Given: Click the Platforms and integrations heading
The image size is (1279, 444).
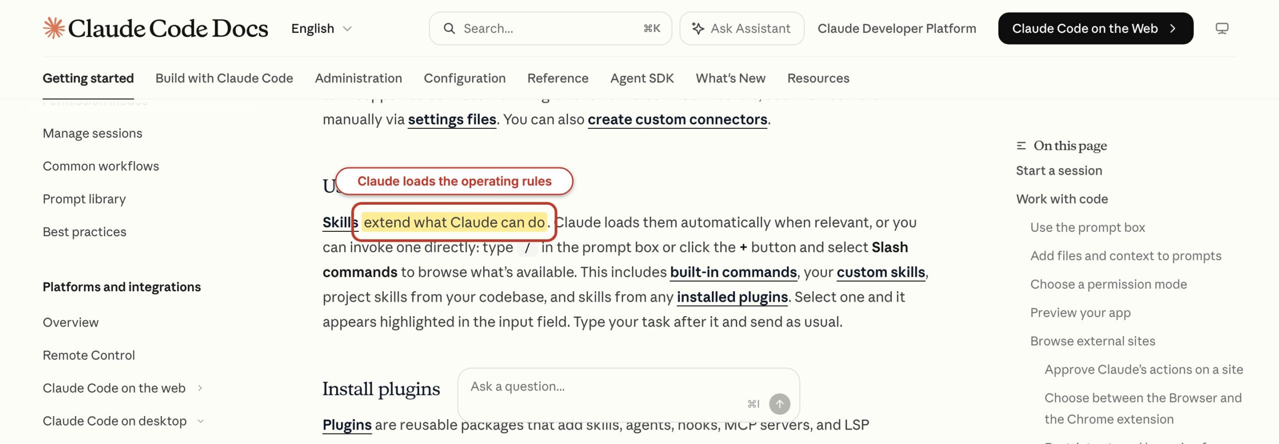Looking at the screenshot, I should pyautogui.click(x=121, y=287).
